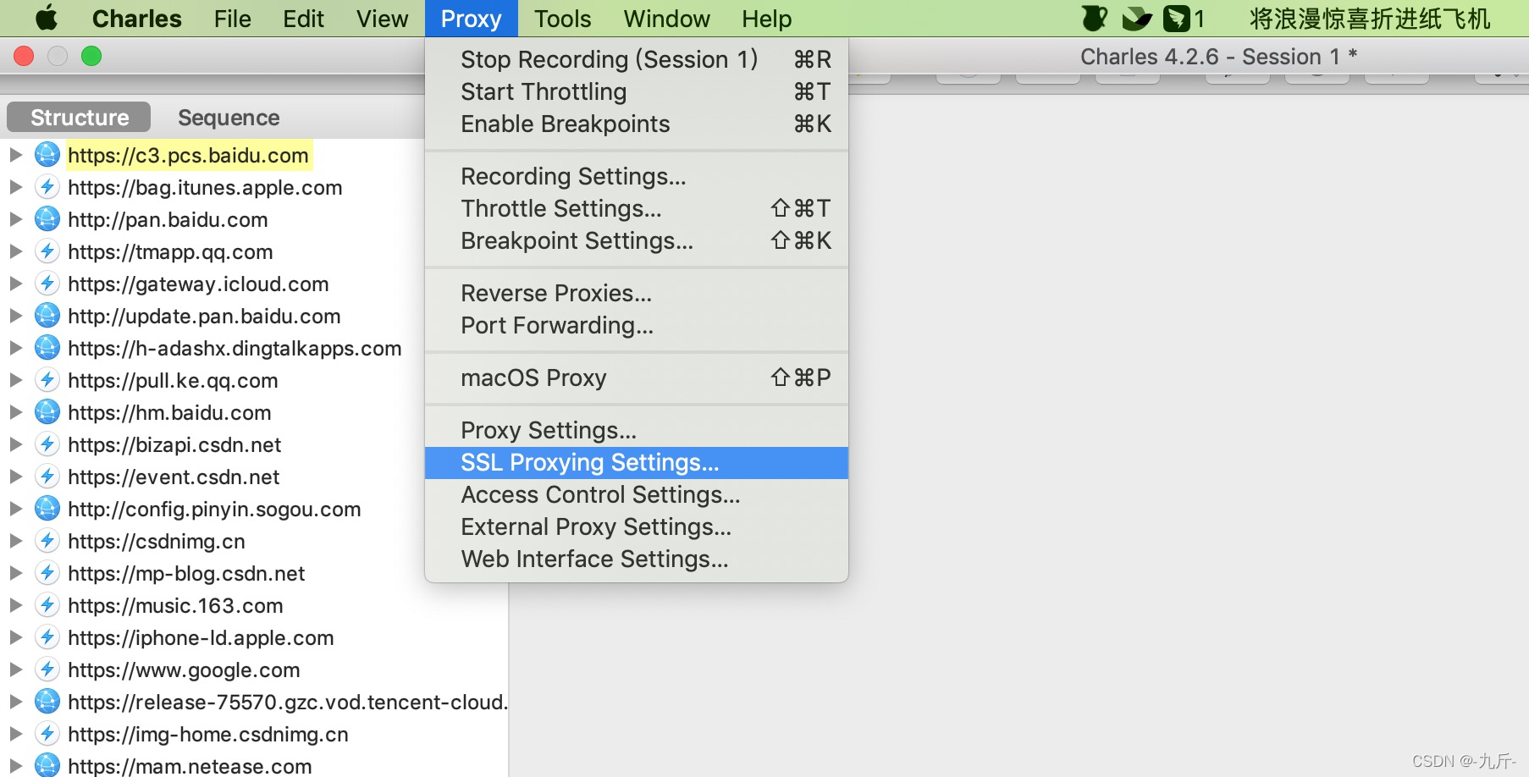The height and width of the screenshot is (777, 1529).
Task: Open the Edit menu
Action: coord(303,19)
